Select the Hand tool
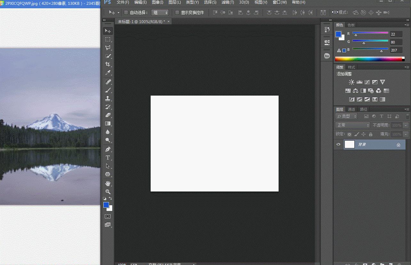411x265 pixels. tap(108, 183)
